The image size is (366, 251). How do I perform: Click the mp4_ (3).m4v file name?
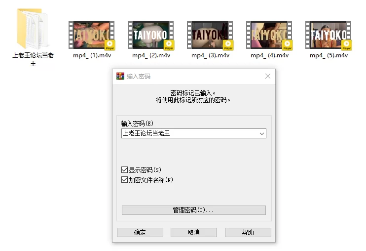210,55
